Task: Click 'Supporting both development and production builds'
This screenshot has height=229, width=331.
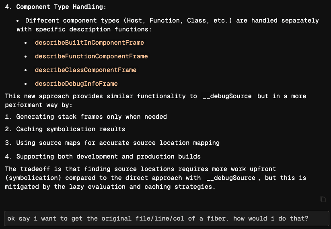Action: click(x=108, y=157)
